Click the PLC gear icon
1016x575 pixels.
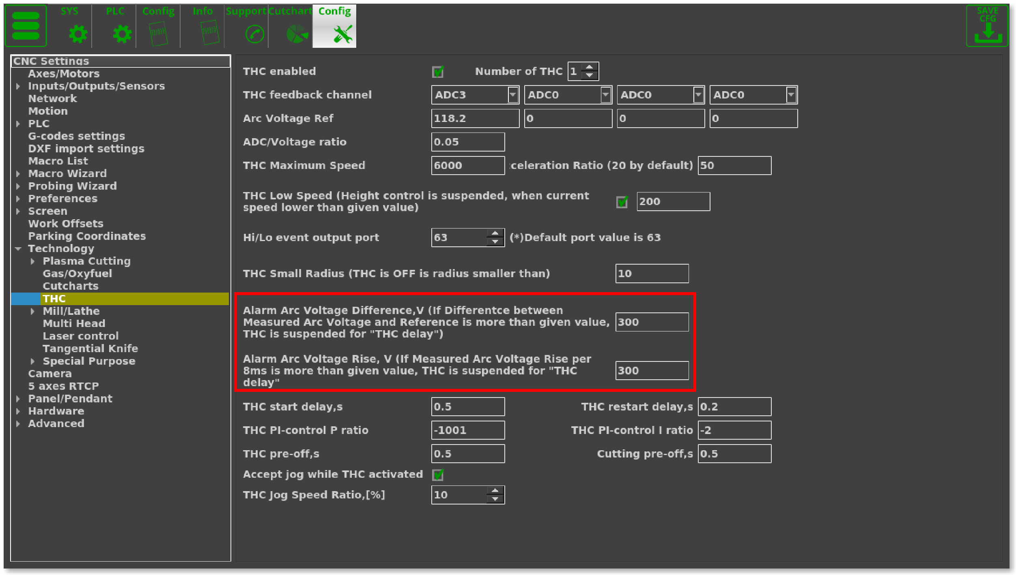pos(122,34)
